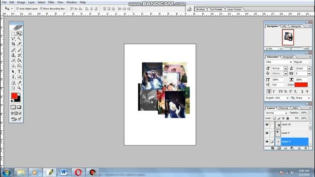
Task: Open Opera browser from the taskbar
Action: 78,172
